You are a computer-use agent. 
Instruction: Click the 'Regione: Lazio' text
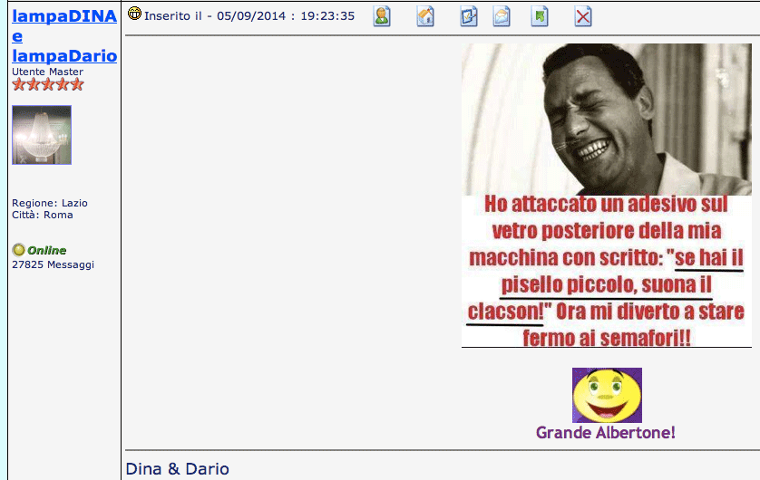pyautogui.click(x=50, y=203)
